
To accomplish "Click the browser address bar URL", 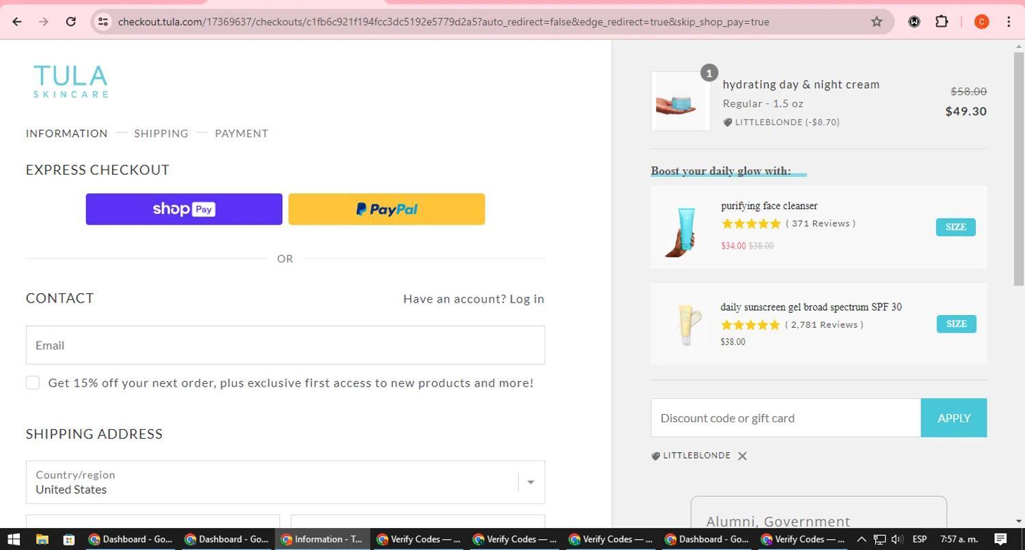I will pyautogui.click(x=443, y=22).
